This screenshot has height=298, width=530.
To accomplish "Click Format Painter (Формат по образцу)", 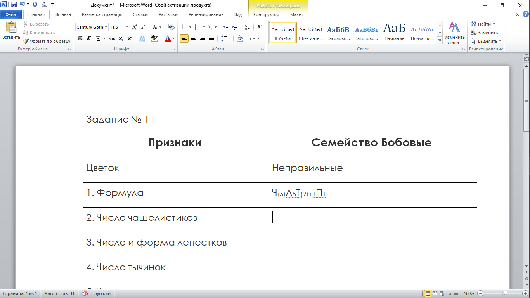I will point(47,41).
